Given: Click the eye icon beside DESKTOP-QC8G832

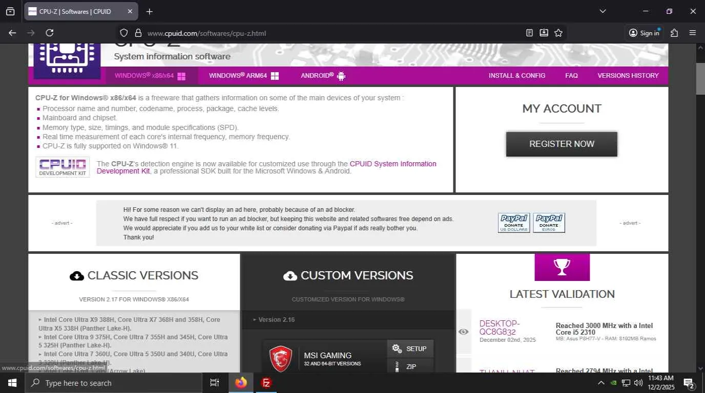Looking at the screenshot, I should [x=464, y=332].
